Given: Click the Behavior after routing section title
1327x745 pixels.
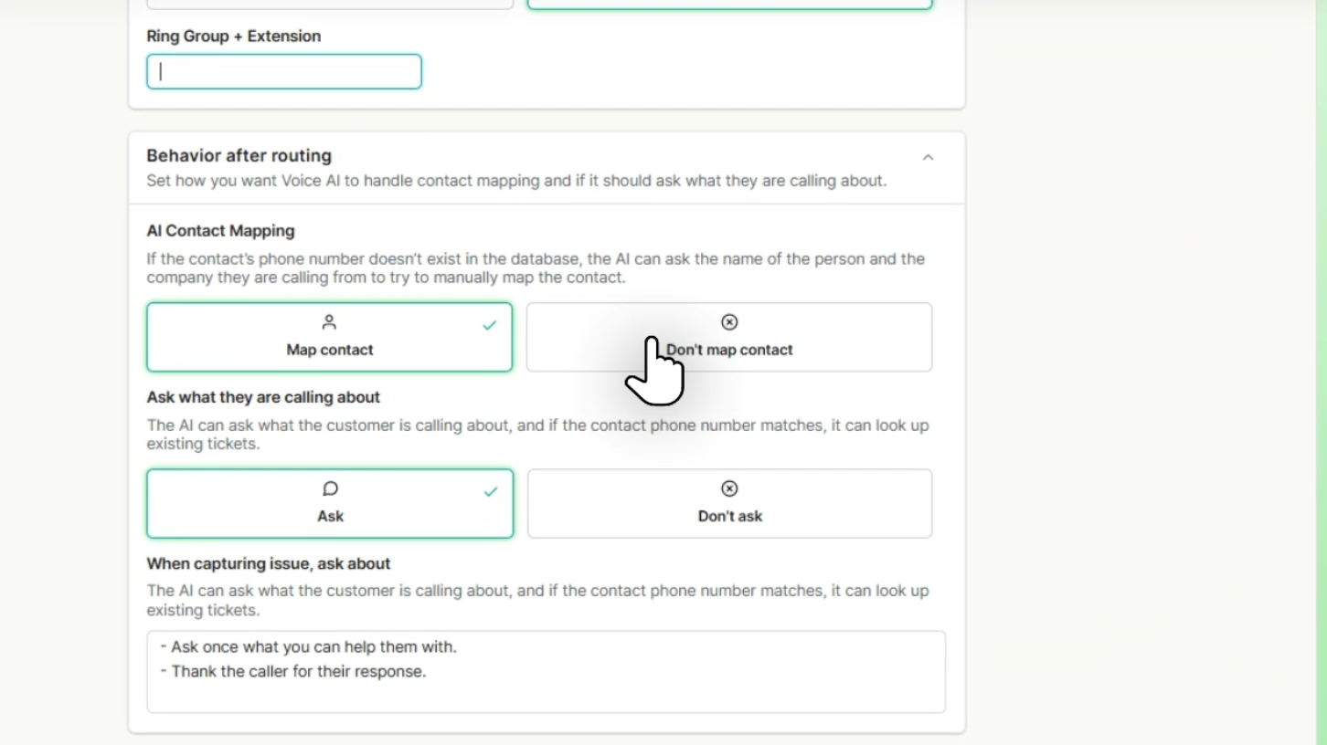Looking at the screenshot, I should pyautogui.click(x=239, y=156).
